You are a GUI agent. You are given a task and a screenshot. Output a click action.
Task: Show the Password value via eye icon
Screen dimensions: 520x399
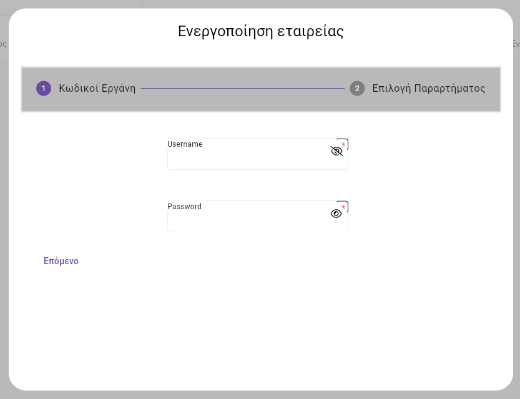coord(336,213)
